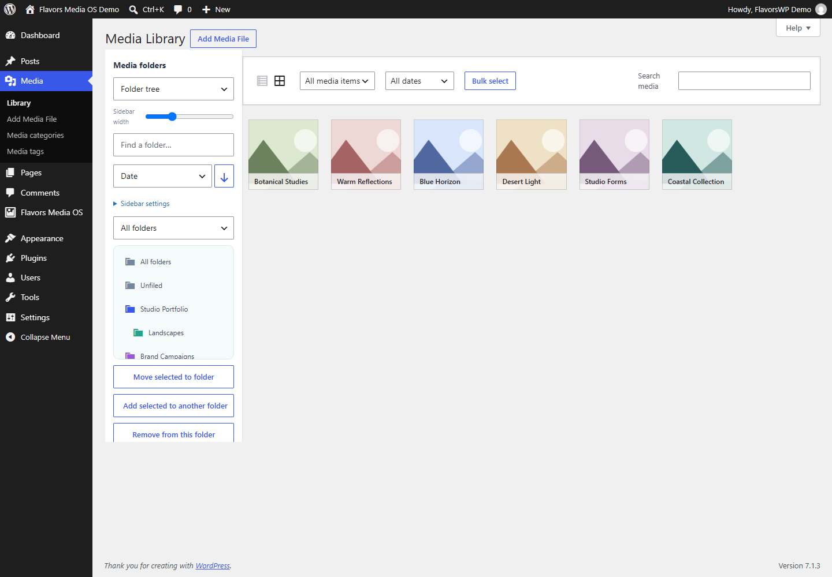832x577 pixels.
Task: Click the Bulk select button
Action: pos(490,81)
